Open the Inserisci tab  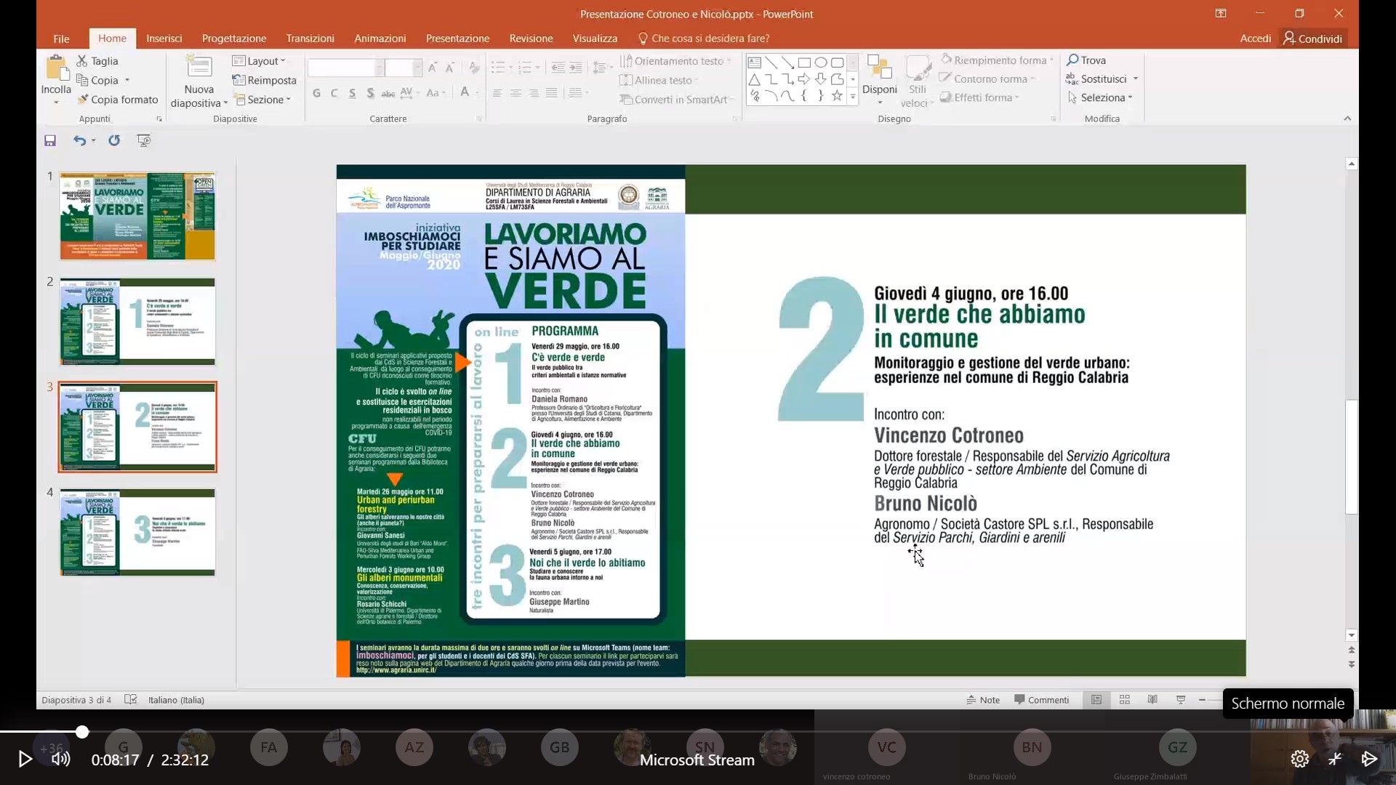coord(164,39)
